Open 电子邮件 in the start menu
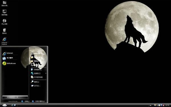The image size is (171, 107). click(8, 58)
